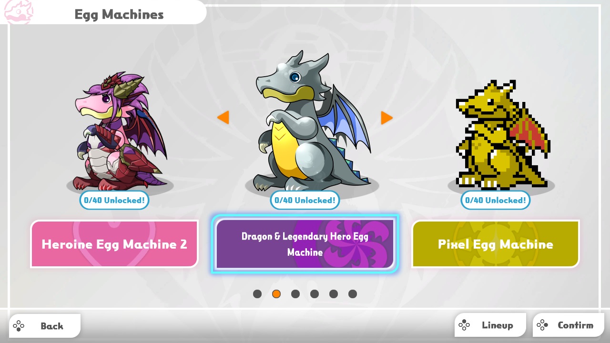Click 0/40 Unlocked badge under pixel dragon
Screen dimensions: 610x343
(496, 200)
